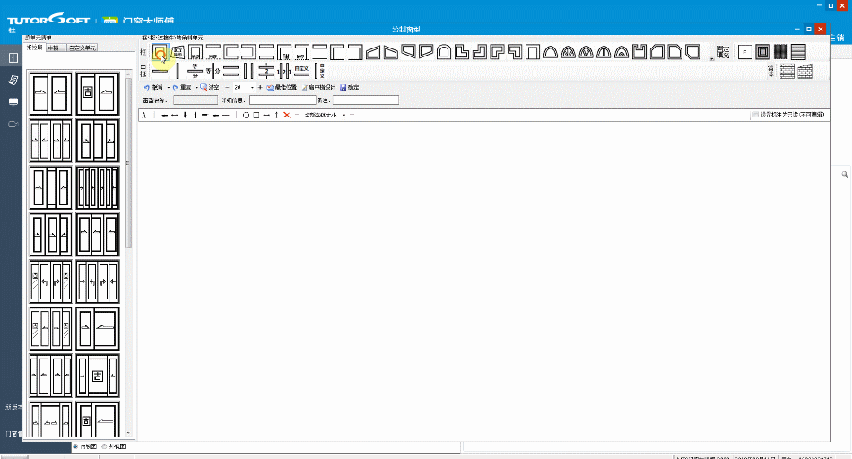Click the text A annotation tool

[144, 115]
